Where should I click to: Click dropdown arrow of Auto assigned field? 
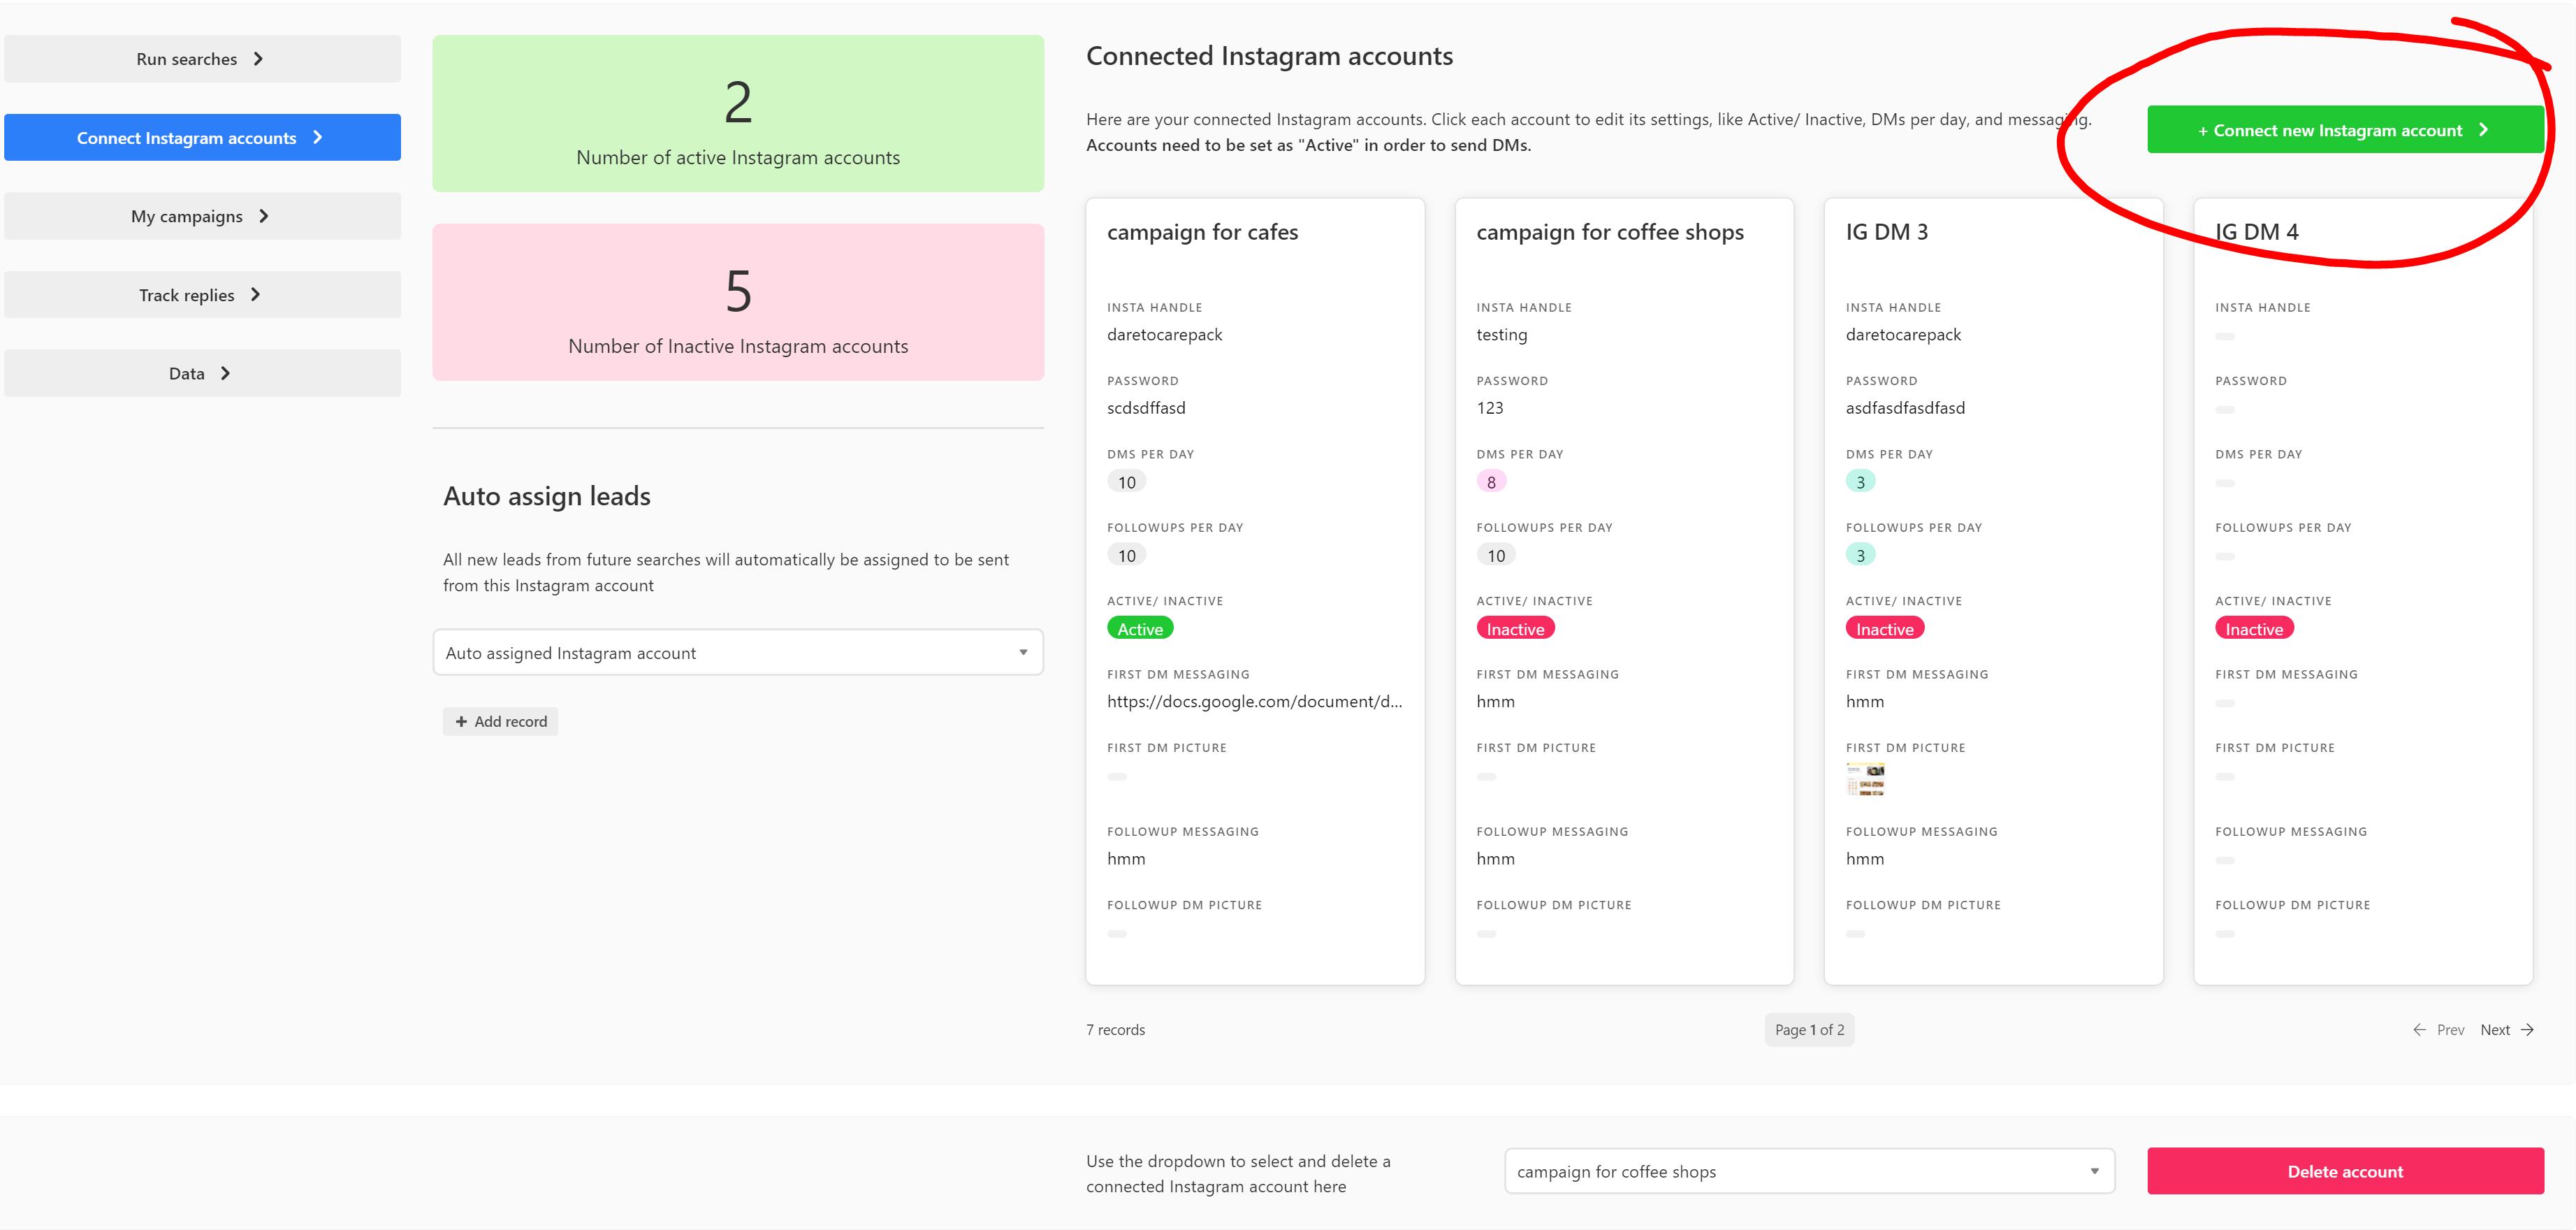tap(1023, 652)
